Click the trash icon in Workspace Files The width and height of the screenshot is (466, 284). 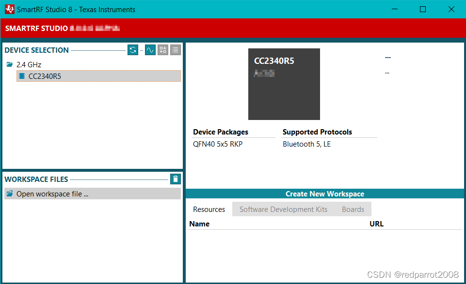pyautogui.click(x=176, y=179)
